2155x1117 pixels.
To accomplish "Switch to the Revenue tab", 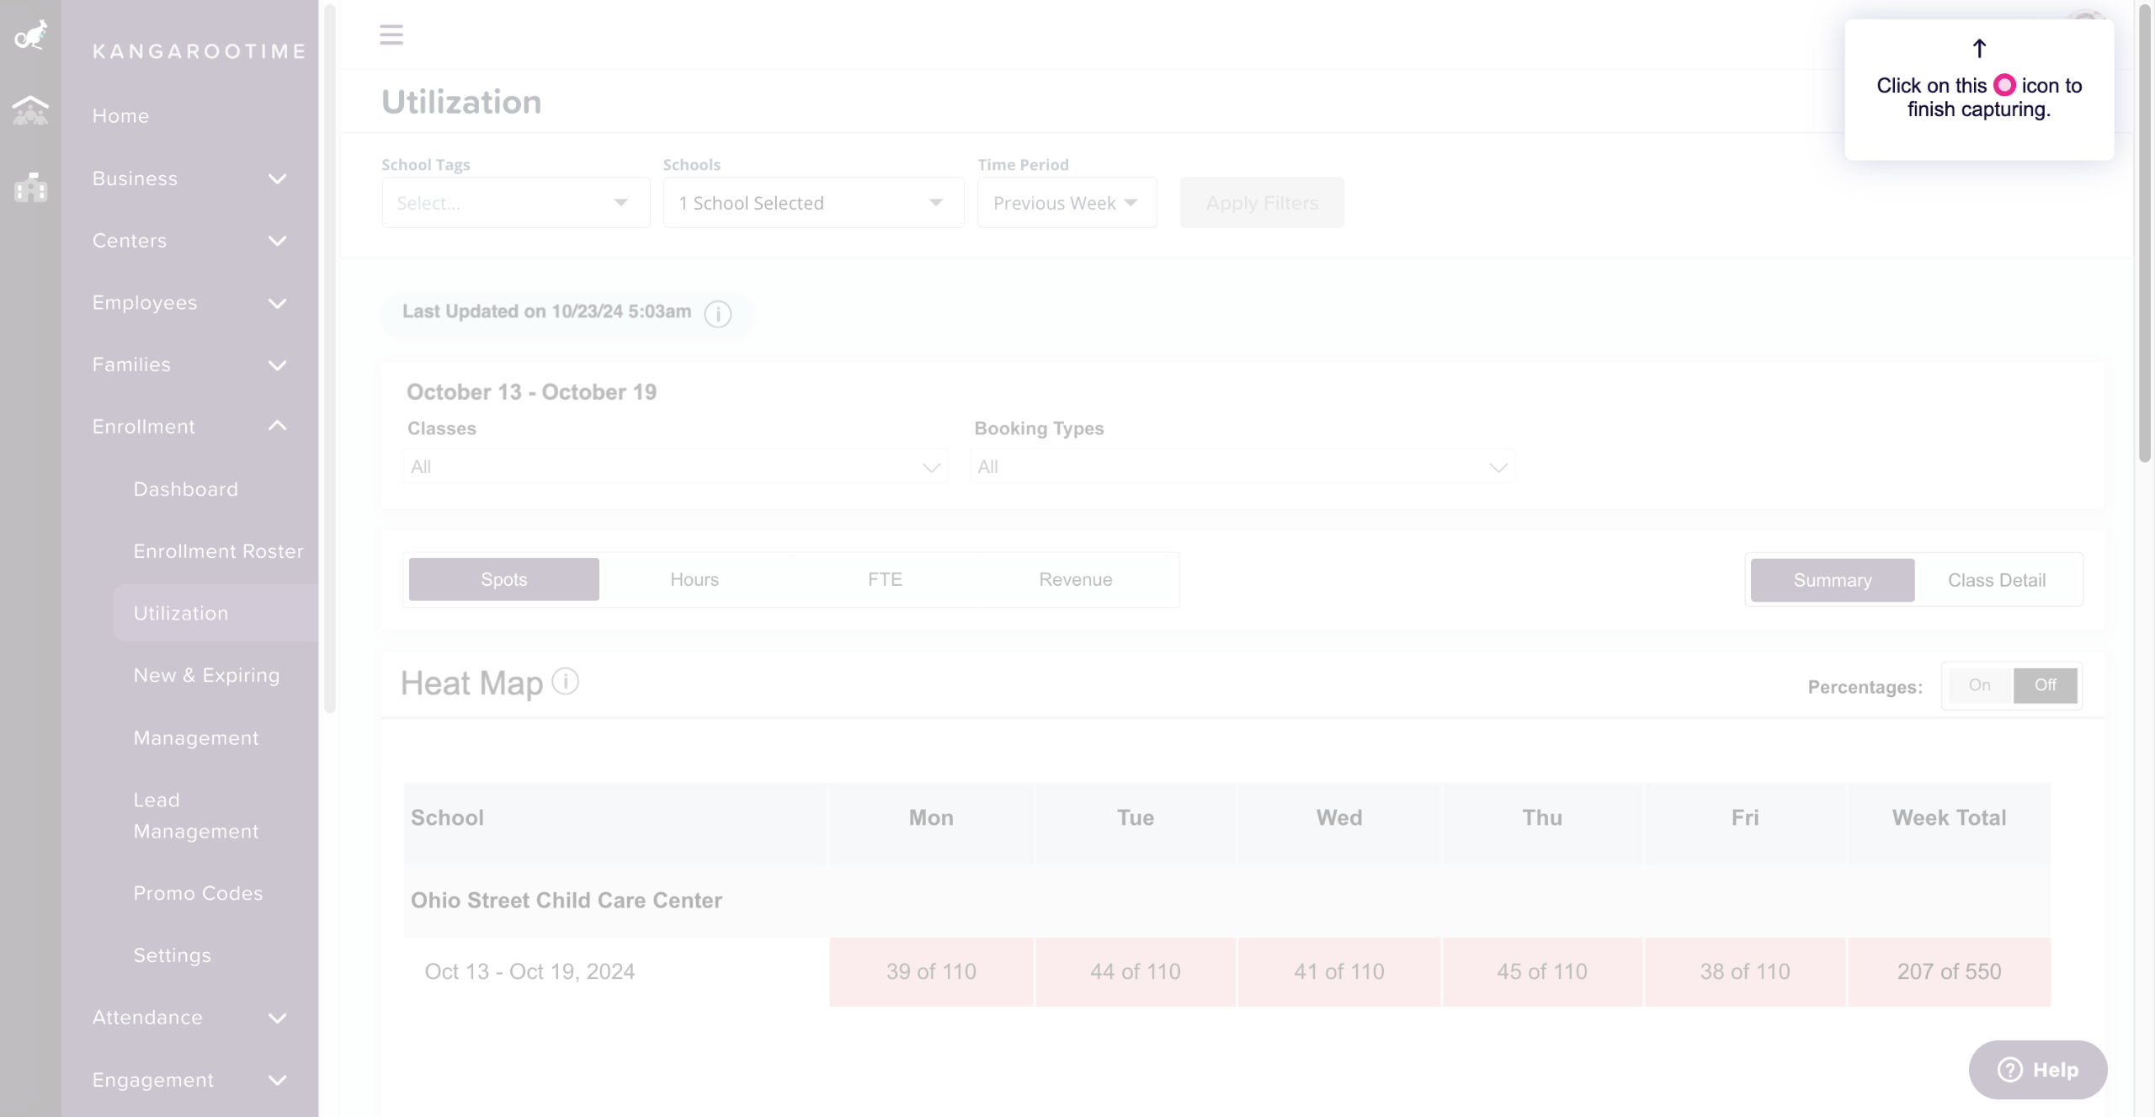I will (x=1075, y=579).
